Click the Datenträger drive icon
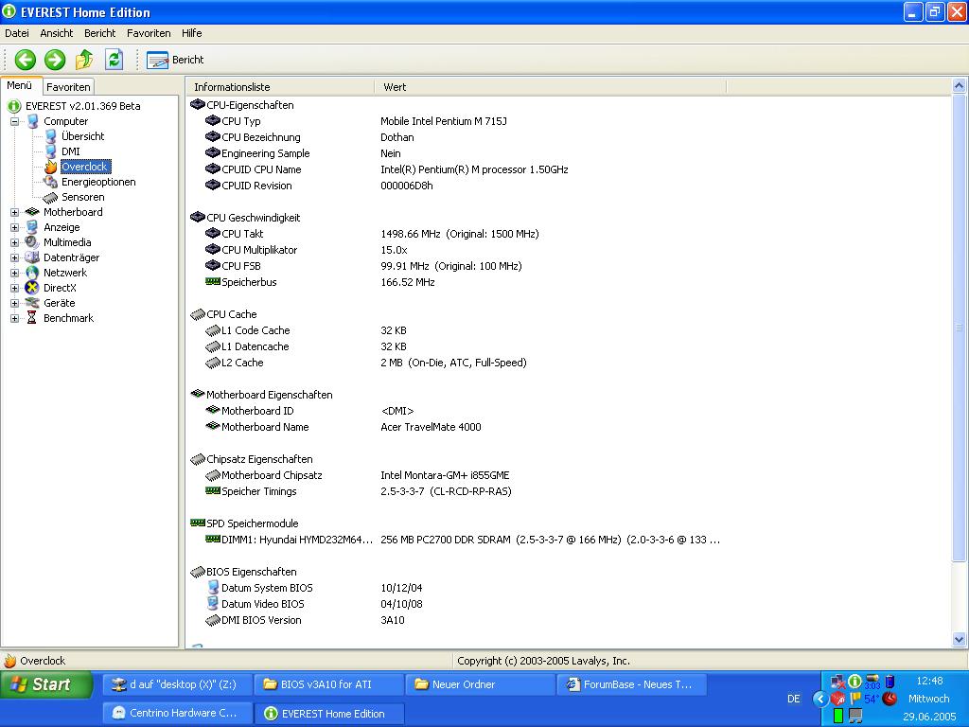969x727 pixels. pyautogui.click(x=32, y=257)
